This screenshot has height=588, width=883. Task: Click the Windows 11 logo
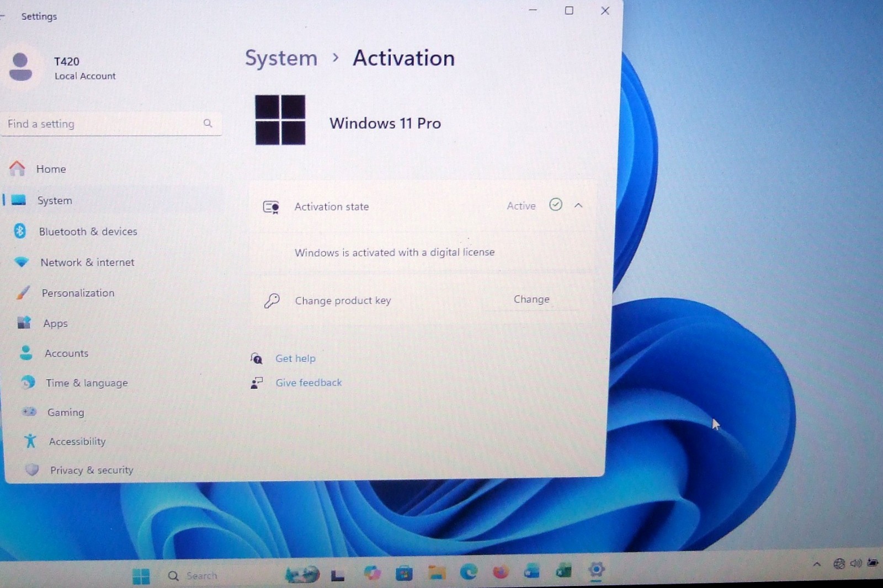[x=280, y=120]
